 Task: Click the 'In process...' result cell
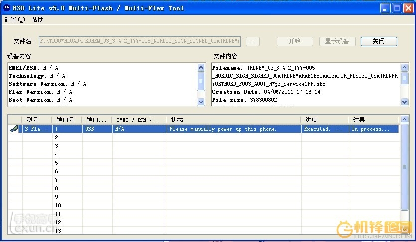point(374,129)
